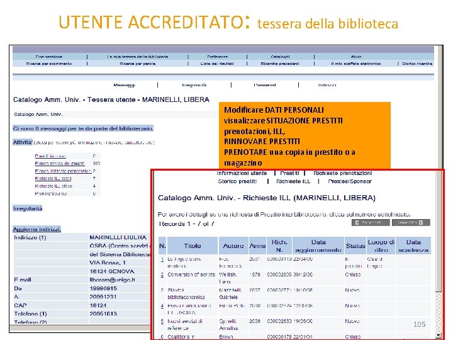This screenshot has width=453, height=340.
Task: Click the Successivo page button
Action: point(411,223)
